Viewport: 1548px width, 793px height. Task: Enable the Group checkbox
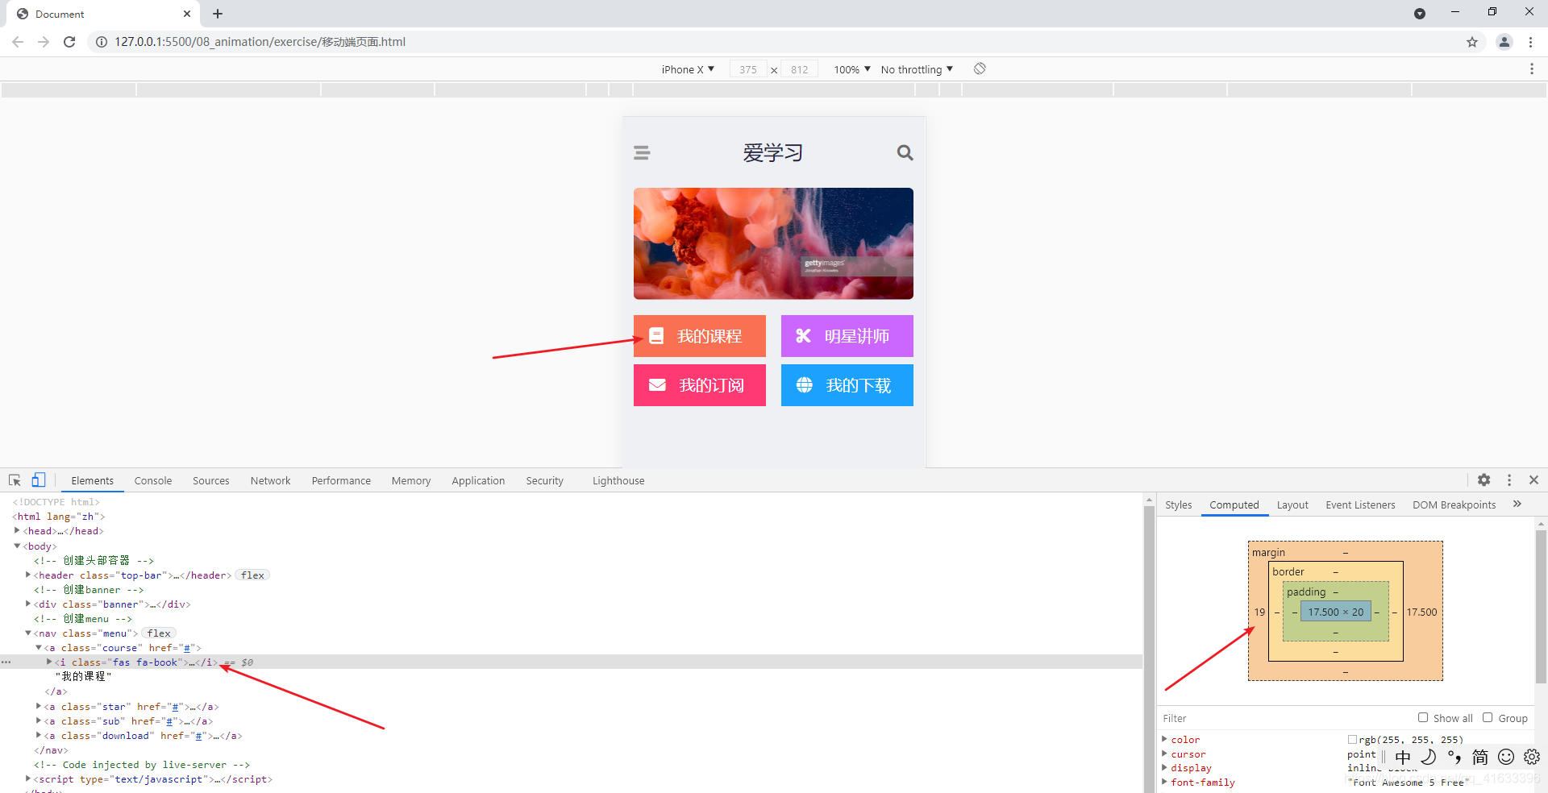point(1488,717)
